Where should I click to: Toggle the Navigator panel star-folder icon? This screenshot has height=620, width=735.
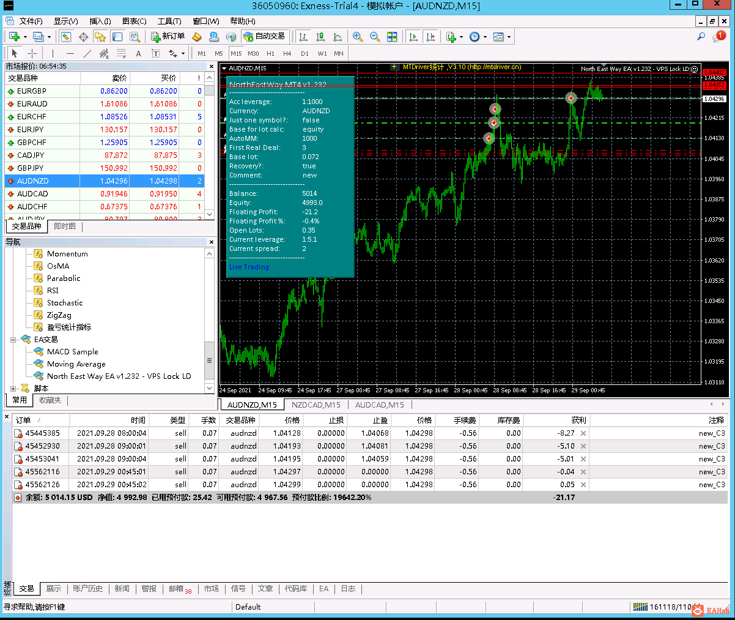point(100,37)
